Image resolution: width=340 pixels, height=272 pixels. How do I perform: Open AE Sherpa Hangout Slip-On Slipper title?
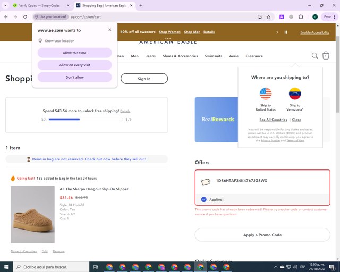coord(94,189)
